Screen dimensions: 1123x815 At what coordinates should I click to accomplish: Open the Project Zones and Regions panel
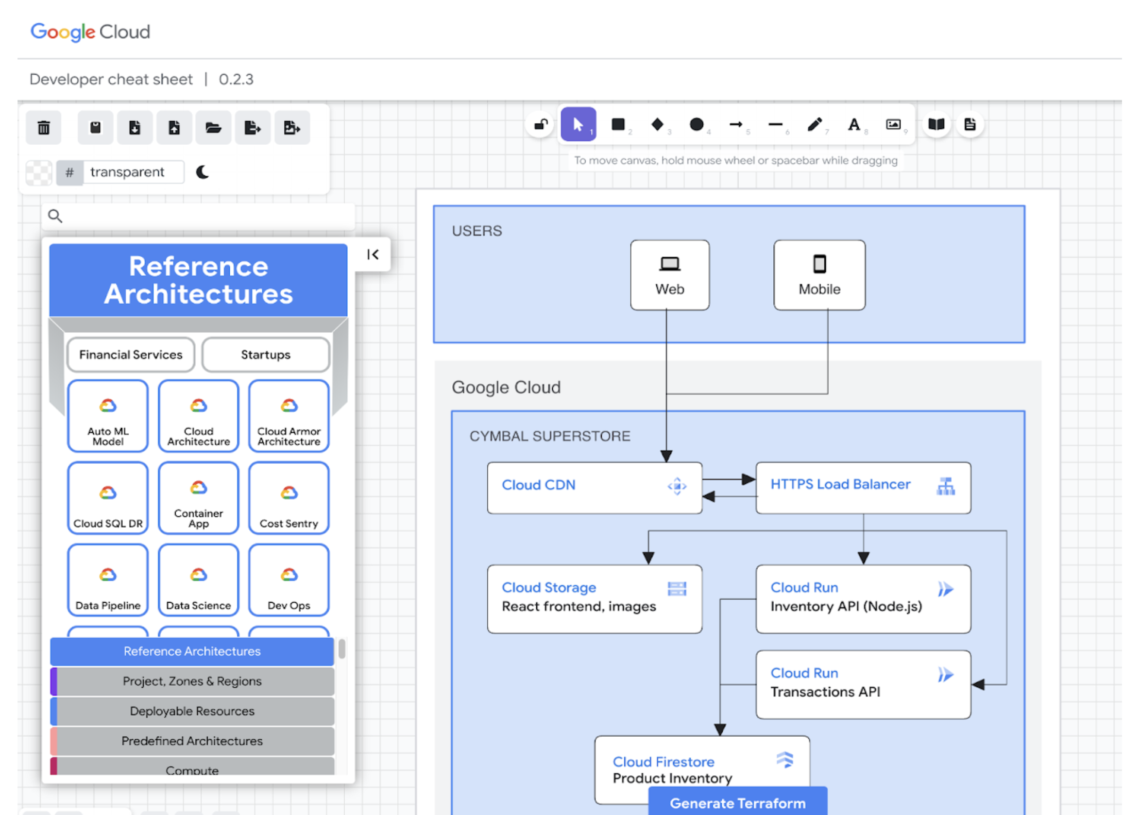tap(193, 682)
